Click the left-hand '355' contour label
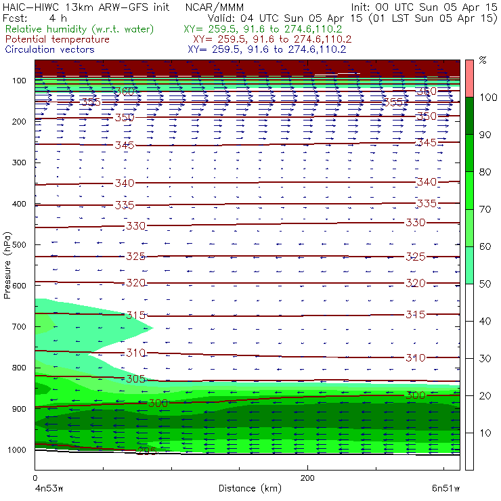Screen dimensions: 501x501 [x=91, y=102]
